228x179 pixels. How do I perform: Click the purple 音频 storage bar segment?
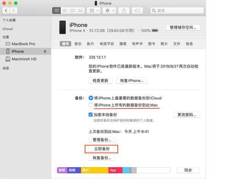click(62, 170)
